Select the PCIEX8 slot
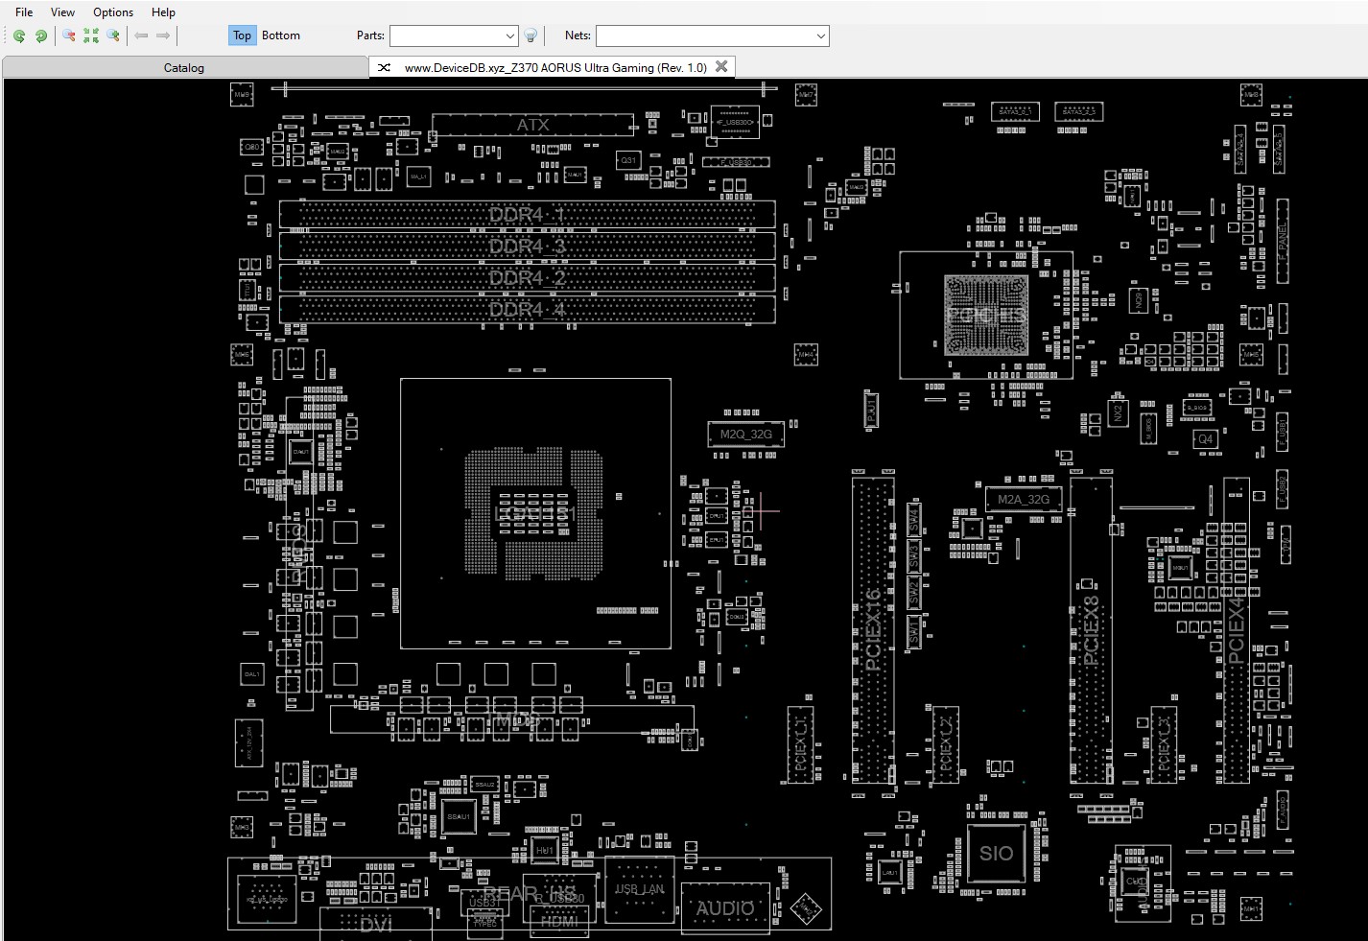Image resolution: width=1368 pixels, height=941 pixels. [x=1092, y=629]
